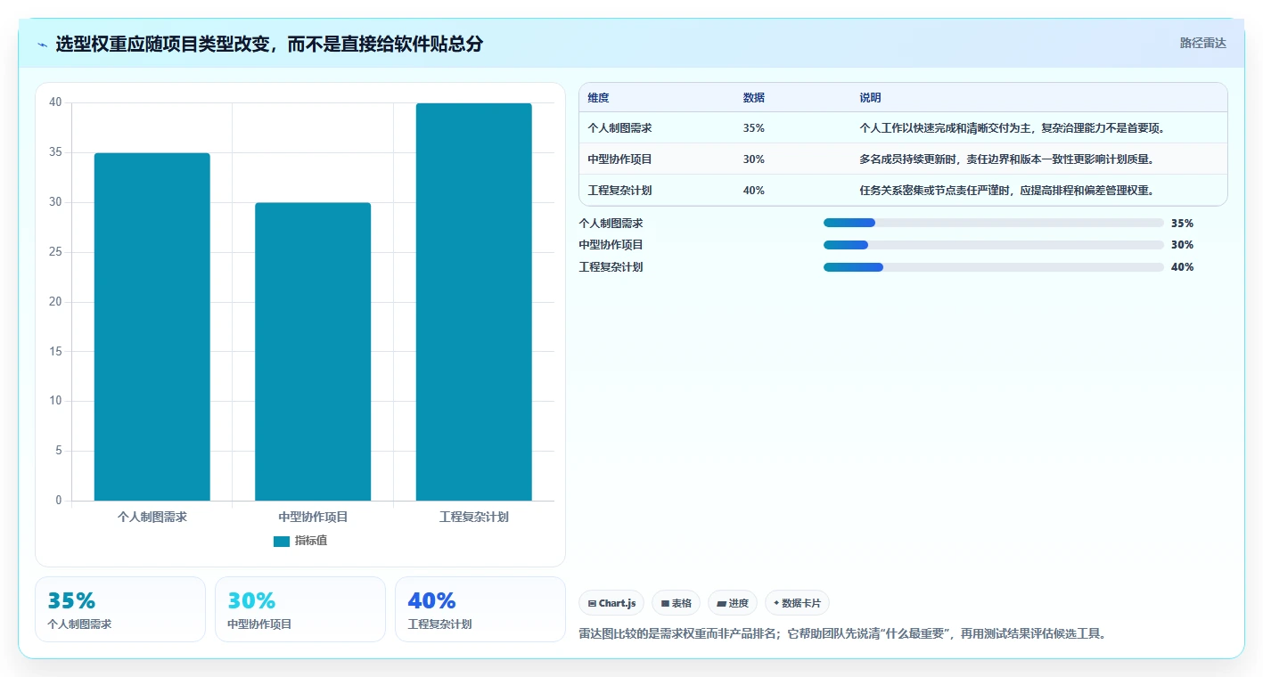This screenshot has width=1263, height=677.
Task: Click the icon in 表格 chip
Action: (x=665, y=604)
